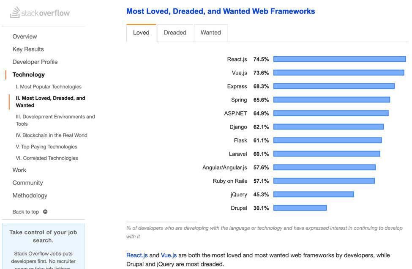This screenshot has width=412, height=269.
Task: View Correlated Technologies subsection
Action: coord(47,158)
